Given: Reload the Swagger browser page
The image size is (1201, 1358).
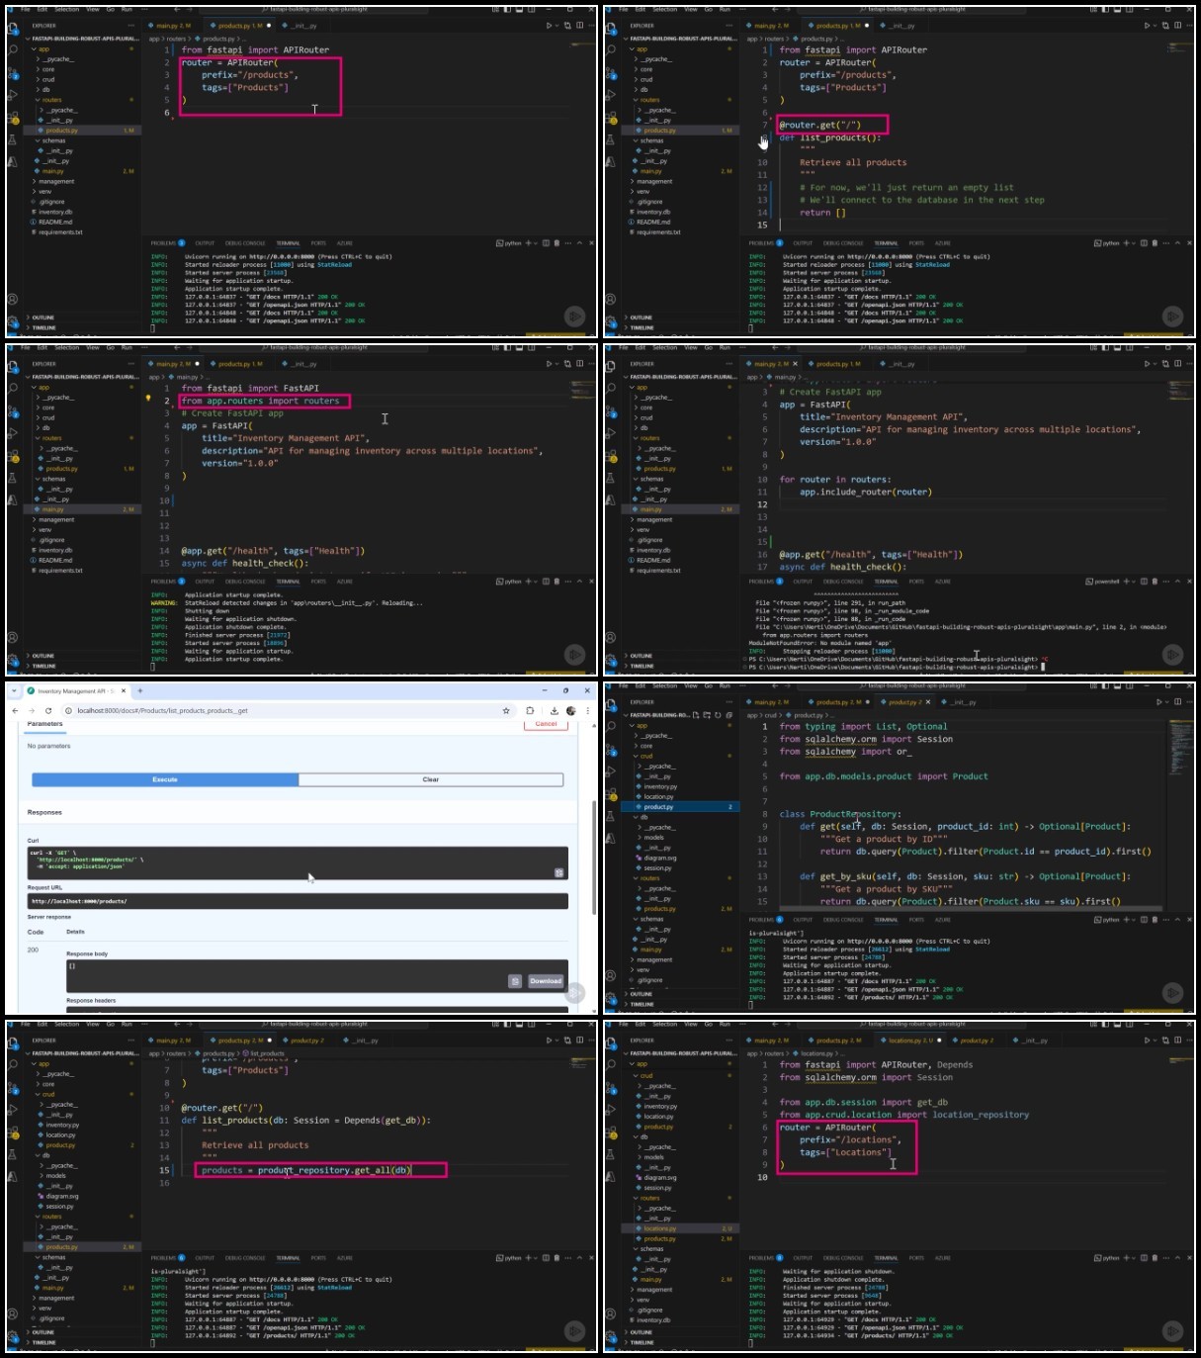Looking at the screenshot, I should [x=48, y=710].
